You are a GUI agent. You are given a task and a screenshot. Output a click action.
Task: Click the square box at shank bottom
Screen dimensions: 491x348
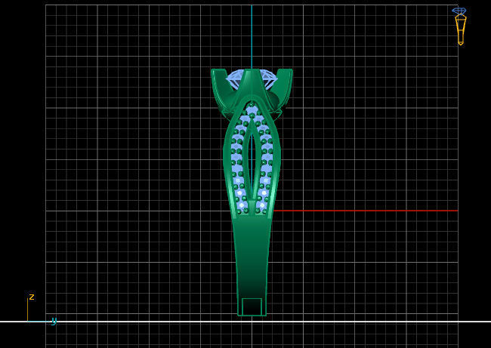(252, 306)
